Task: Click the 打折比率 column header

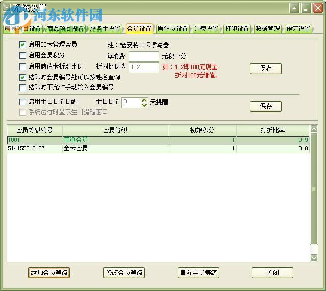Action: [273, 130]
